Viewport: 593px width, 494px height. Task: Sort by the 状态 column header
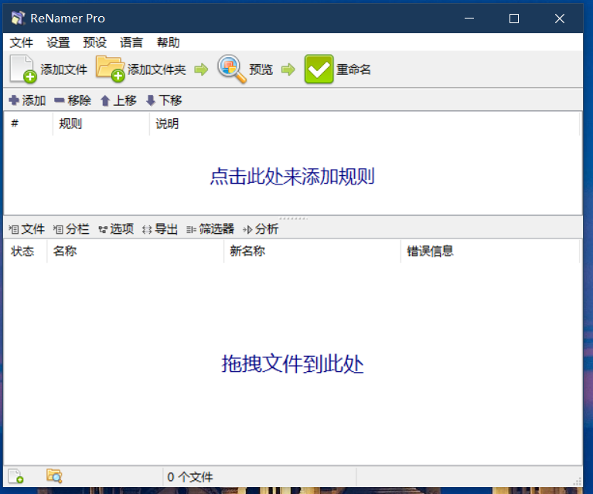(26, 251)
